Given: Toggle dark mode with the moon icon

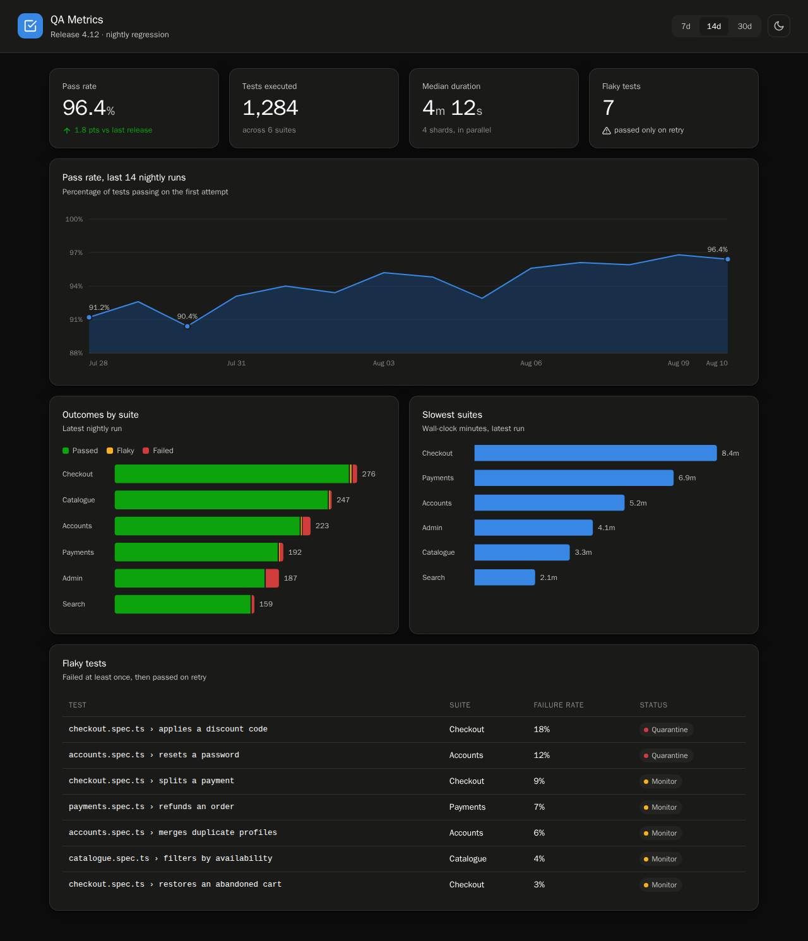Looking at the screenshot, I should pos(779,26).
